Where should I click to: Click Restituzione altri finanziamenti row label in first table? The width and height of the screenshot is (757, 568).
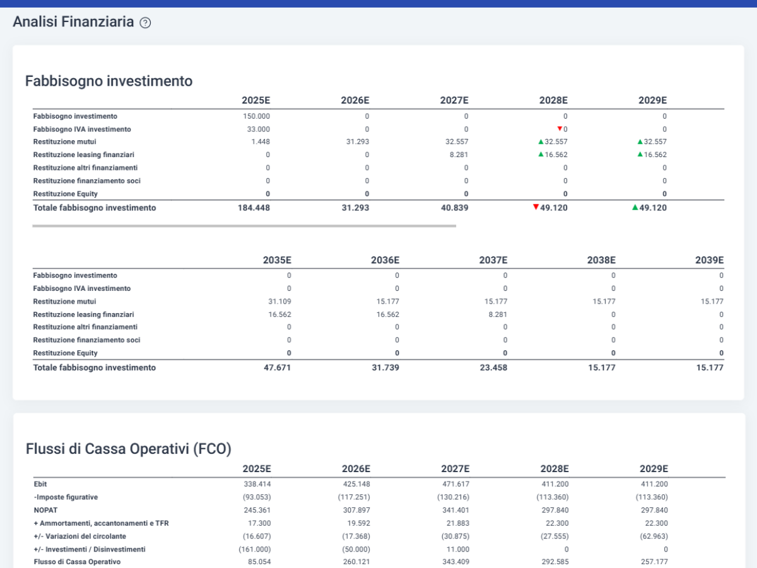85,168
